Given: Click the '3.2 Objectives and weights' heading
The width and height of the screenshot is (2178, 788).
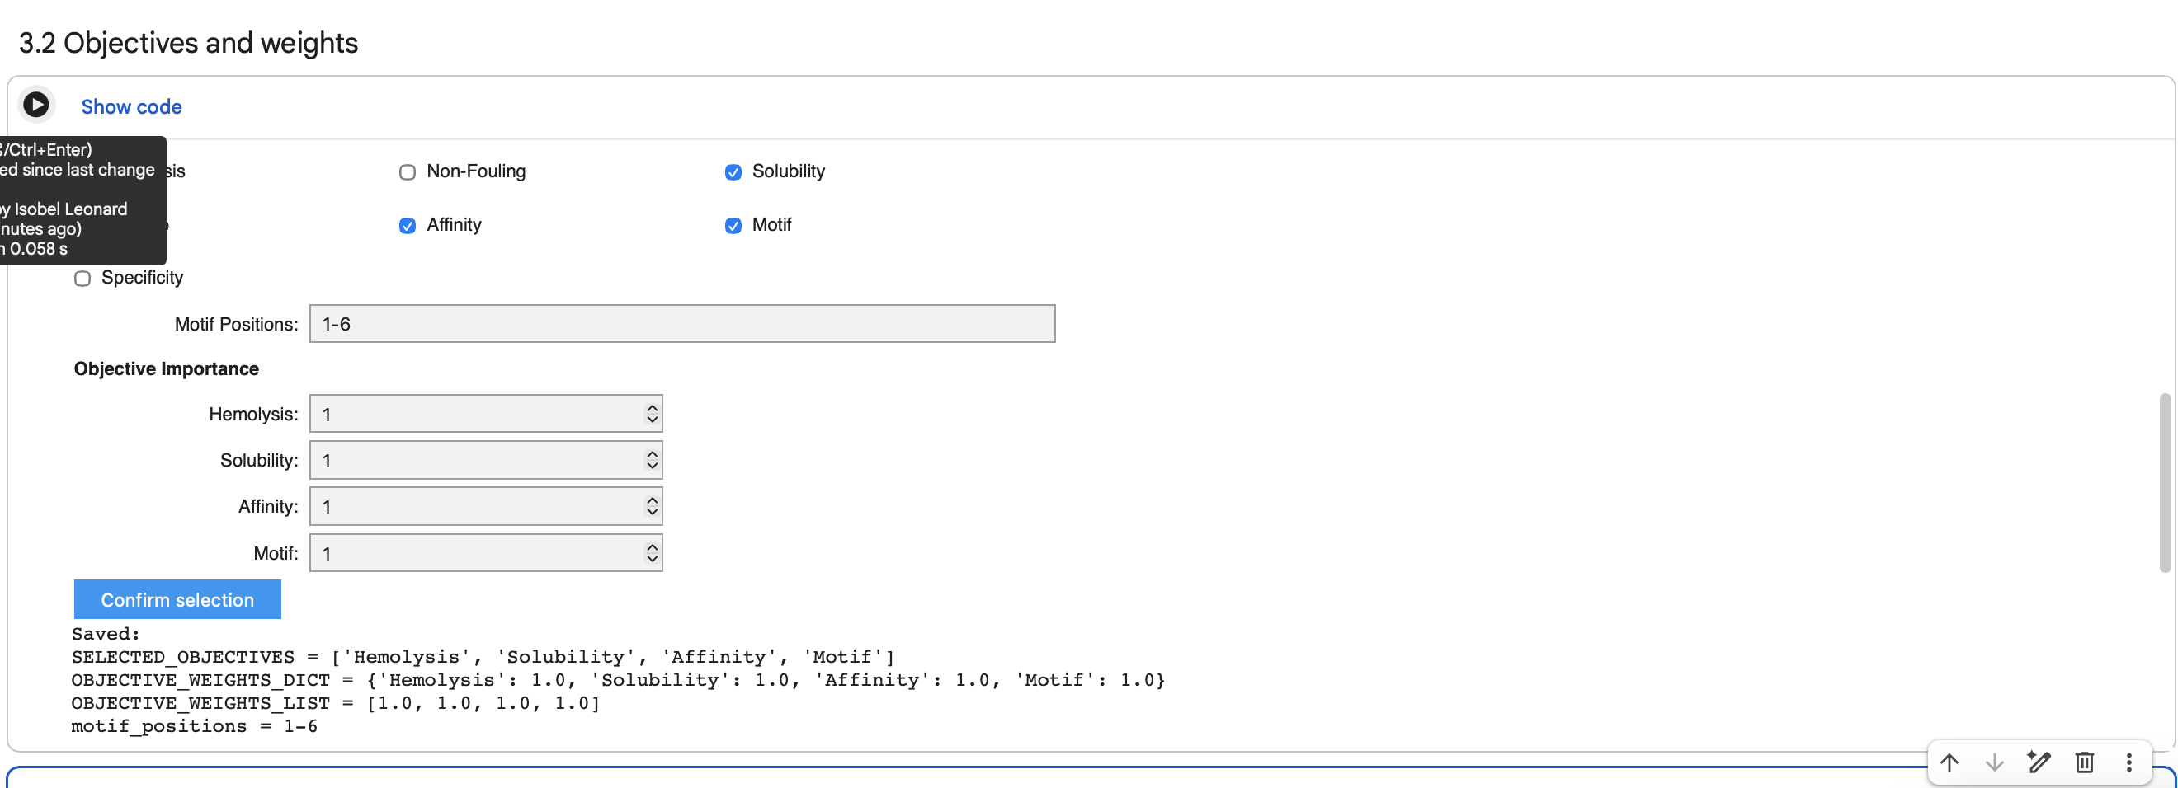Looking at the screenshot, I should (189, 43).
